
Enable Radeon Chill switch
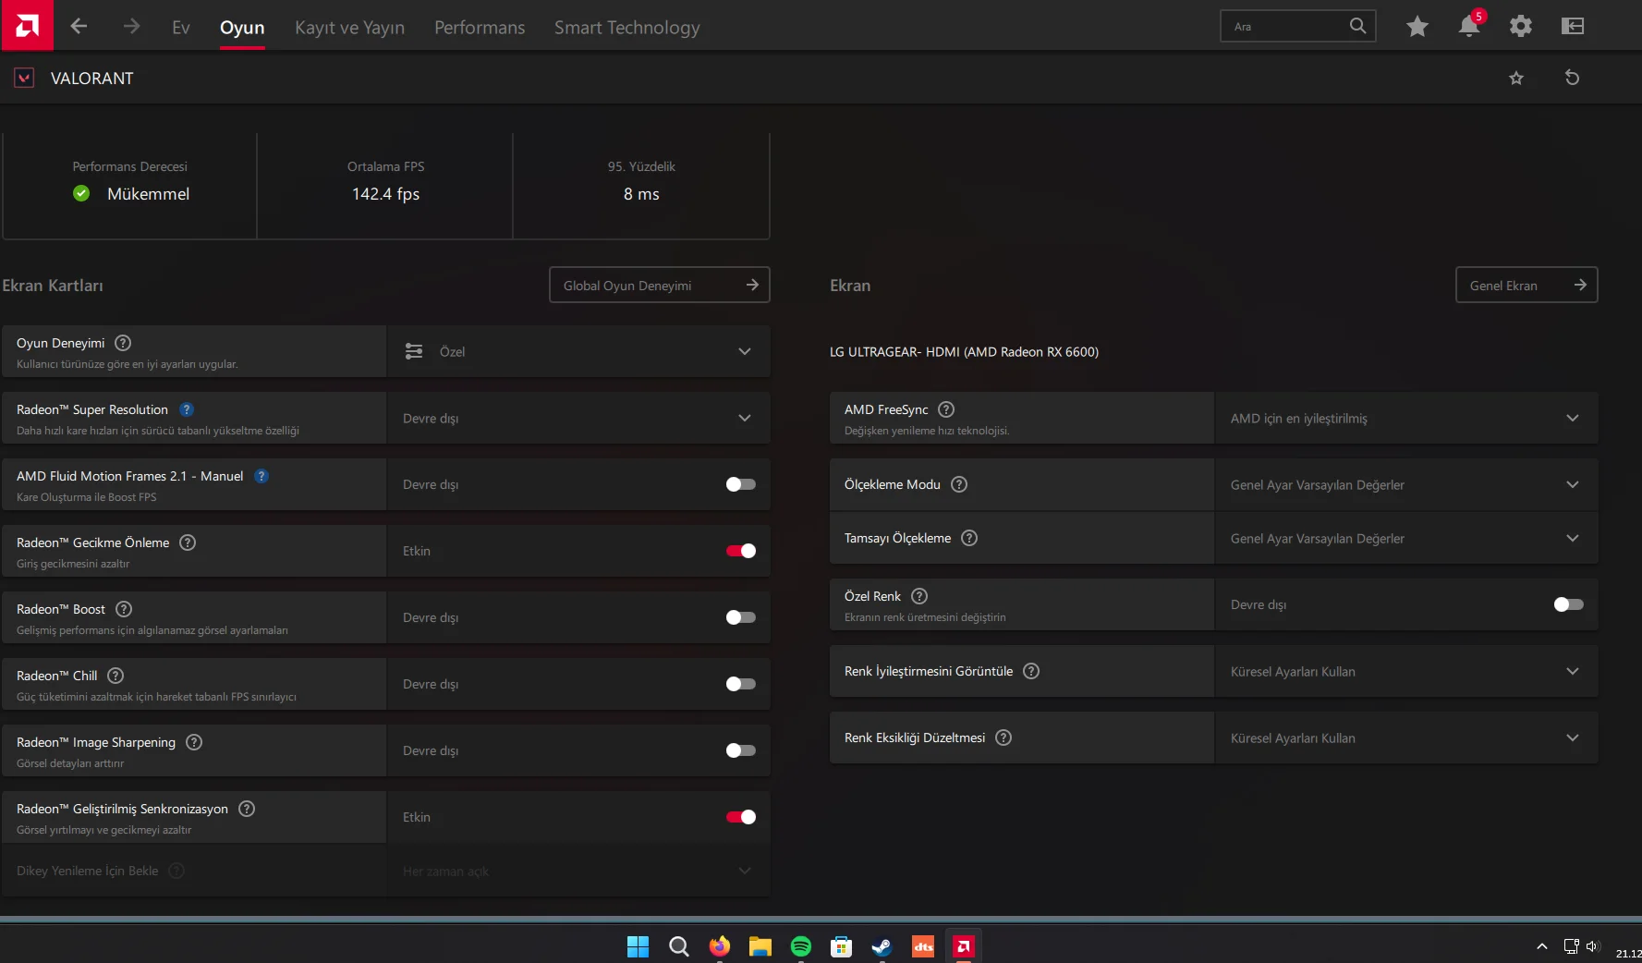(x=740, y=684)
